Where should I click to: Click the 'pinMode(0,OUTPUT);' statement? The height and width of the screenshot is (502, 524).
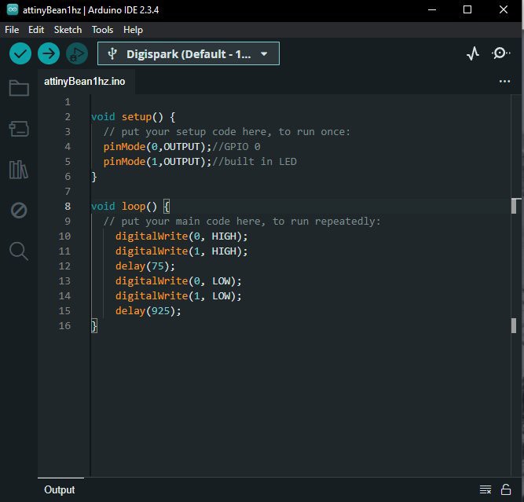pyautogui.click(x=157, y=147)
